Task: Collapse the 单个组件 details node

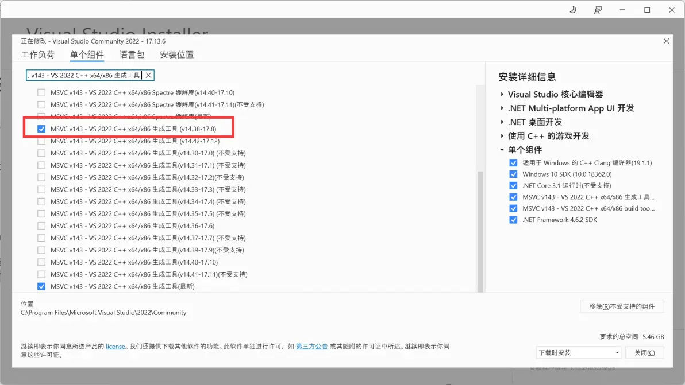Action: [x=502, y=150]
